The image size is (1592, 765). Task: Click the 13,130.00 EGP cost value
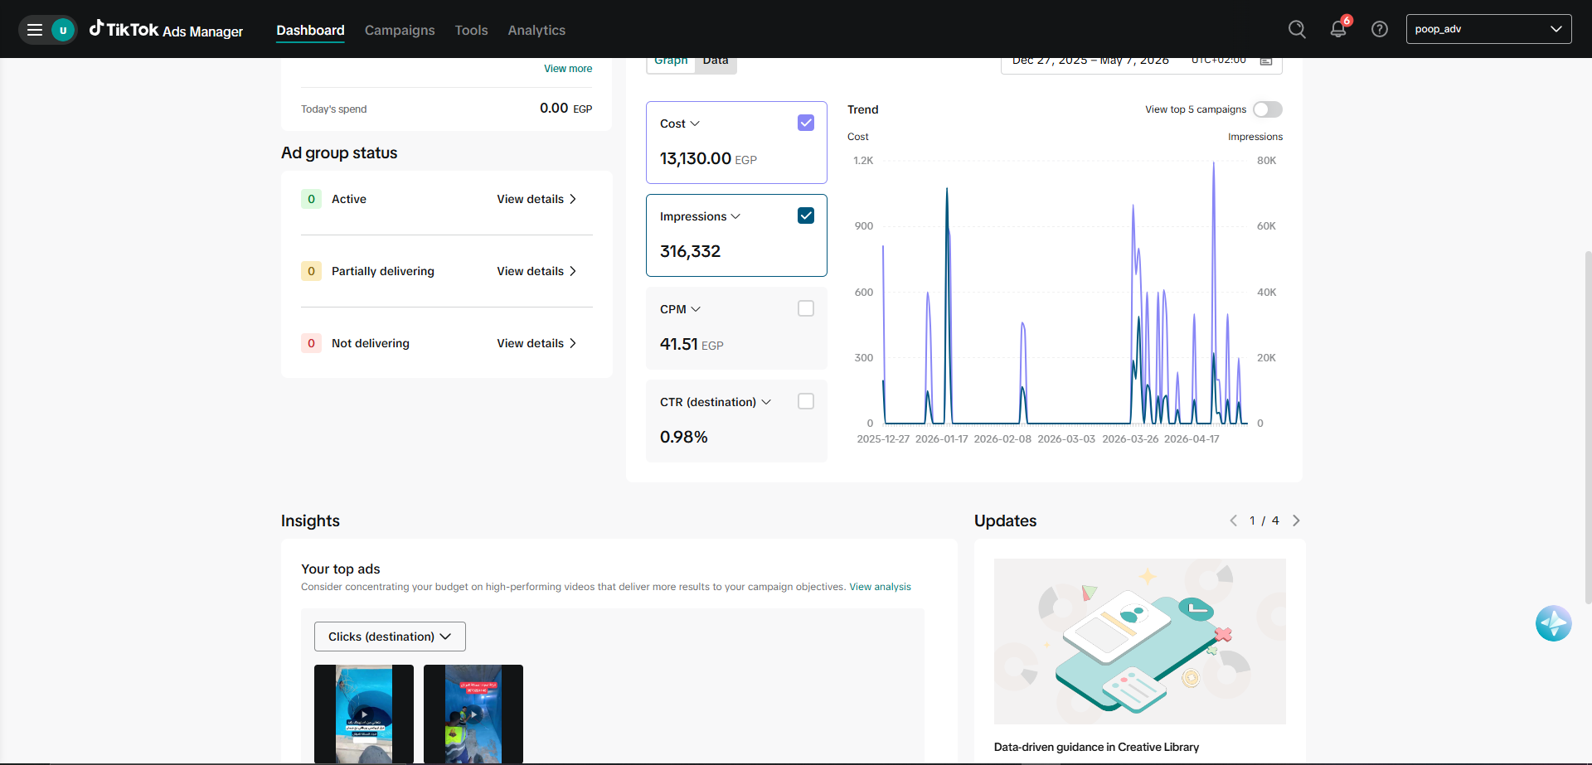[x=708, y=158]
